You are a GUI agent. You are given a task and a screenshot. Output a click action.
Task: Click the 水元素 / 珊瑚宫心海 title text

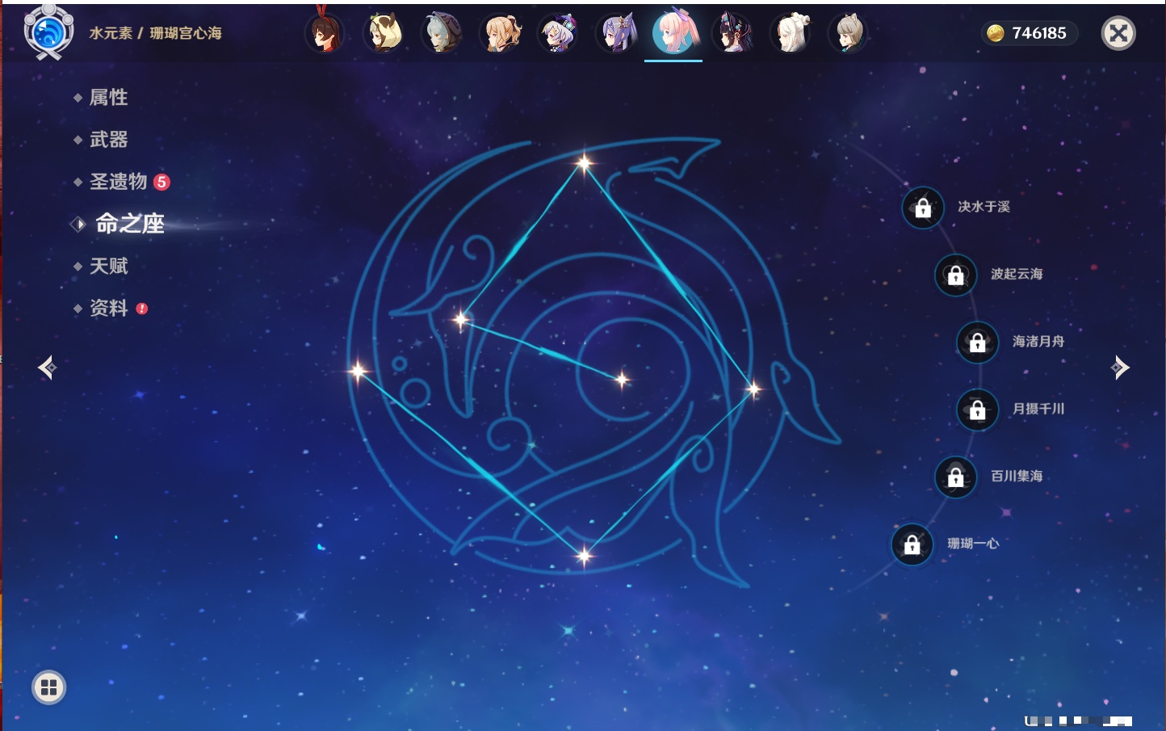pos(155,33)
